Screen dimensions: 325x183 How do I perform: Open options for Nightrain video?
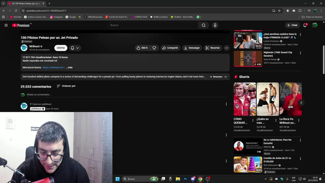300,53
